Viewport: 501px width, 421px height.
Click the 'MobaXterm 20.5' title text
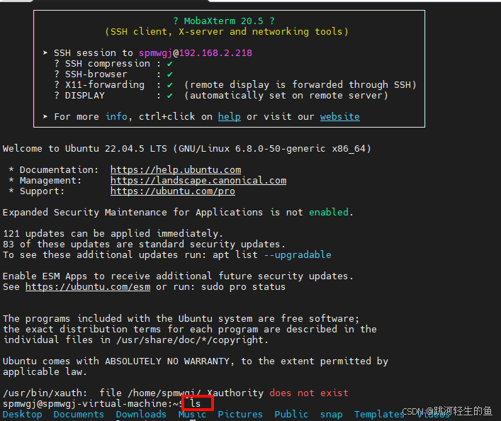coord(224,21)
